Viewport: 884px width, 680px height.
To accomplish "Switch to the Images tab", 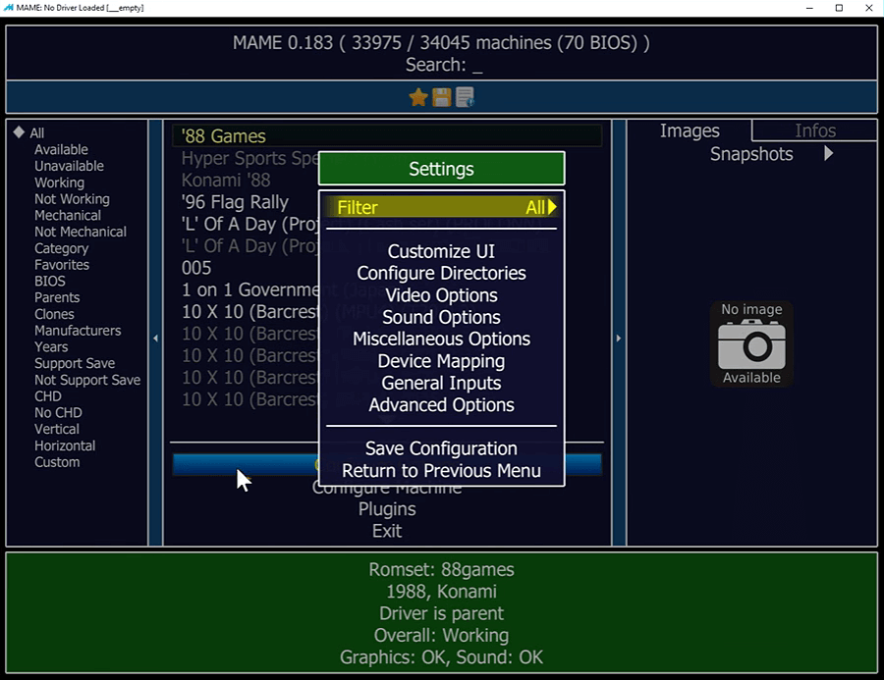I will point(690,131).
